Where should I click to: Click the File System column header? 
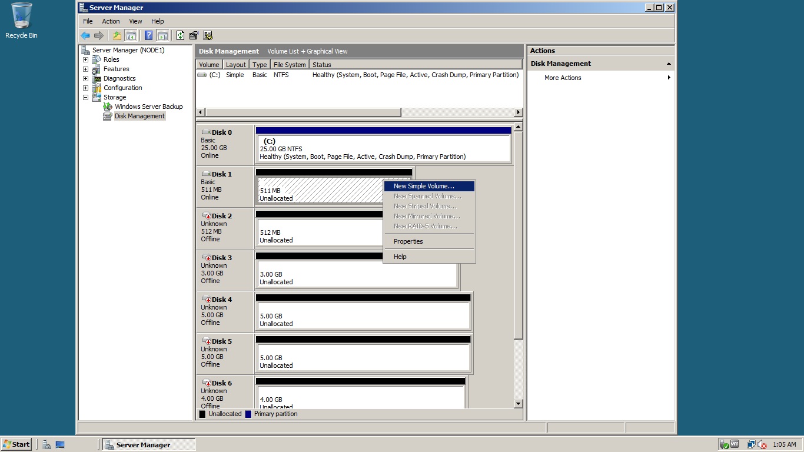[x=290, y=65]
